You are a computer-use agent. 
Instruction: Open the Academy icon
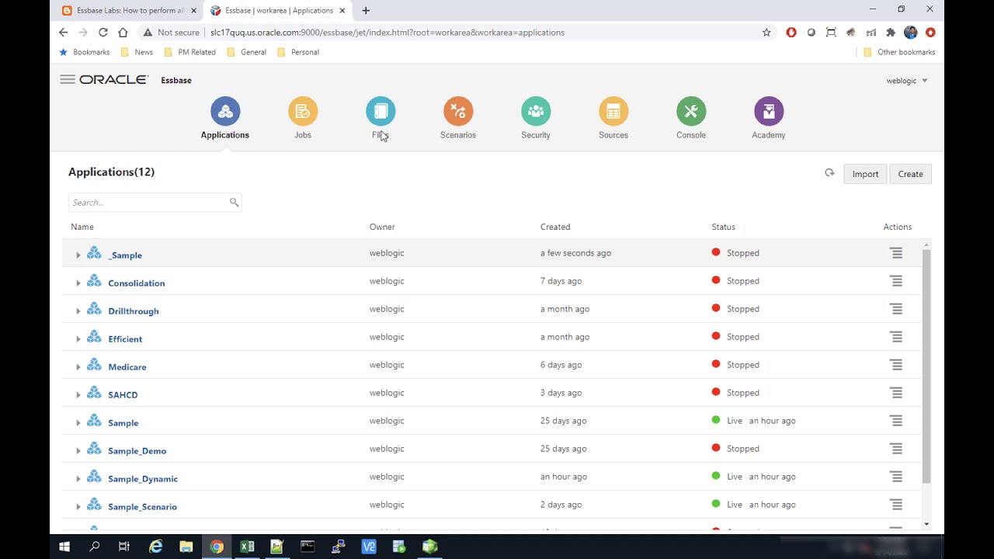coord(769,112)
